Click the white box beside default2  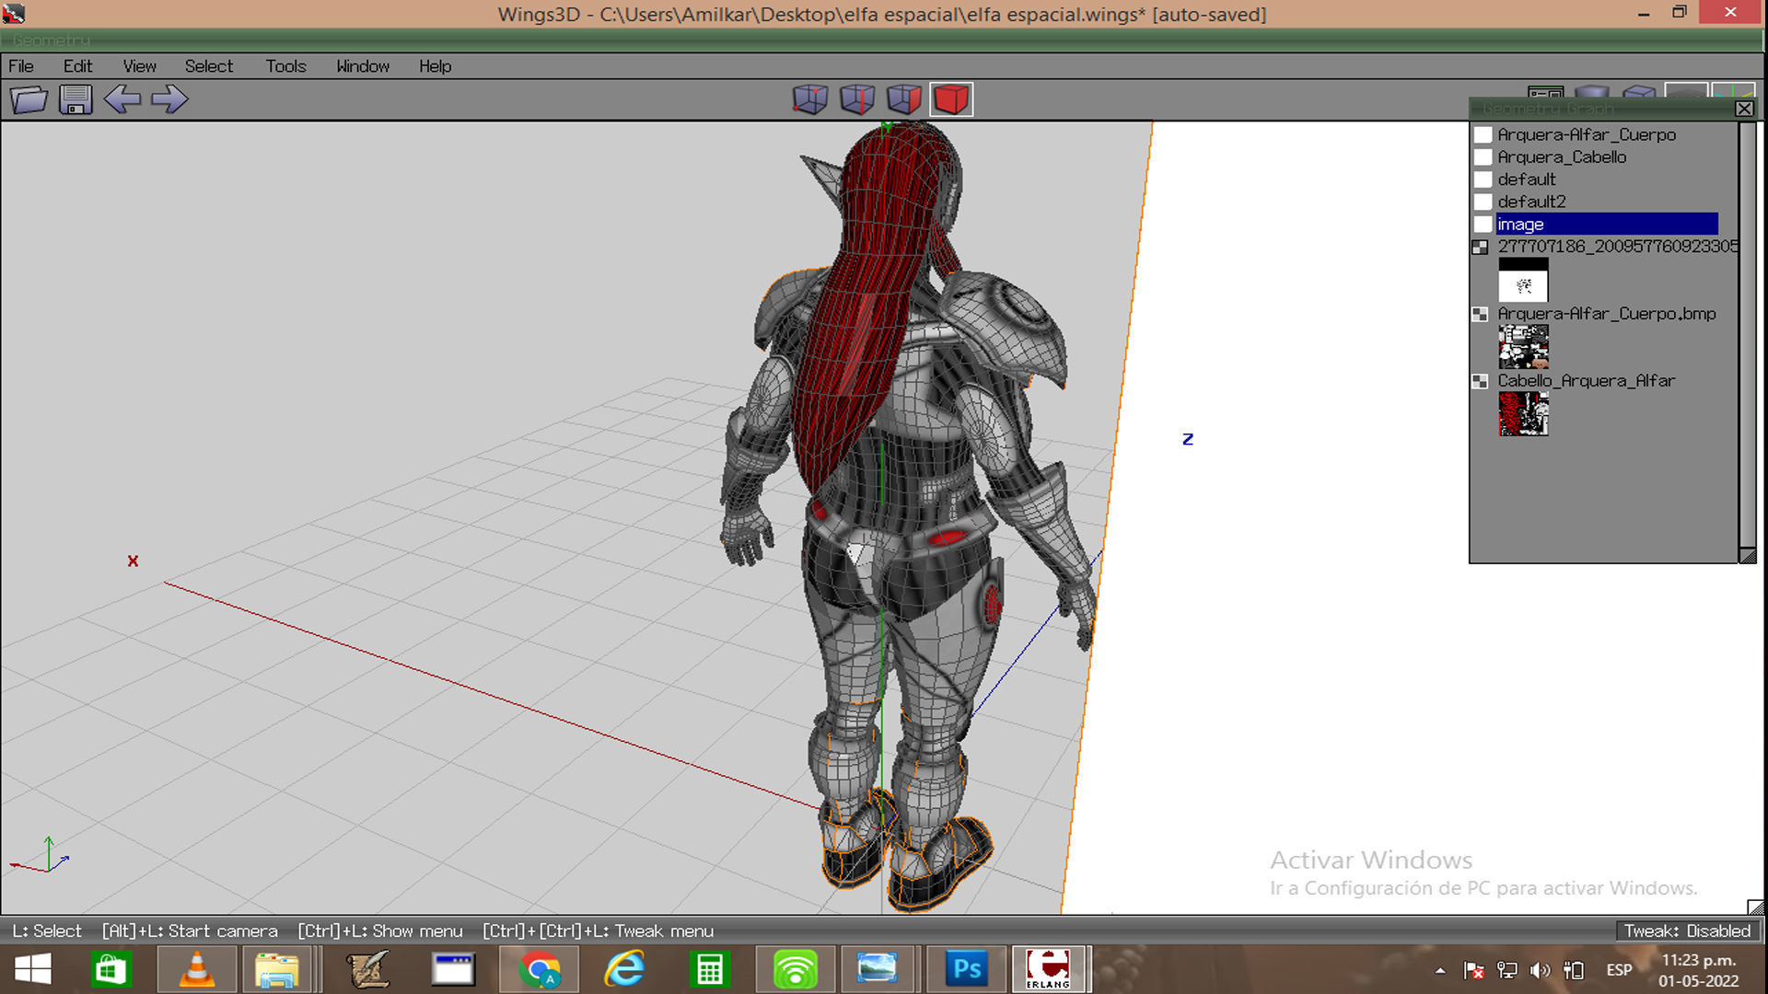[x=1483, y=202]
